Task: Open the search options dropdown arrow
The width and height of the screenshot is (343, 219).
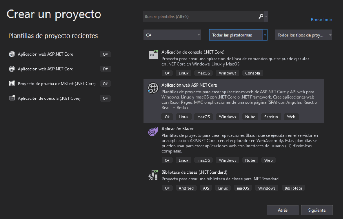Action: 266,16
